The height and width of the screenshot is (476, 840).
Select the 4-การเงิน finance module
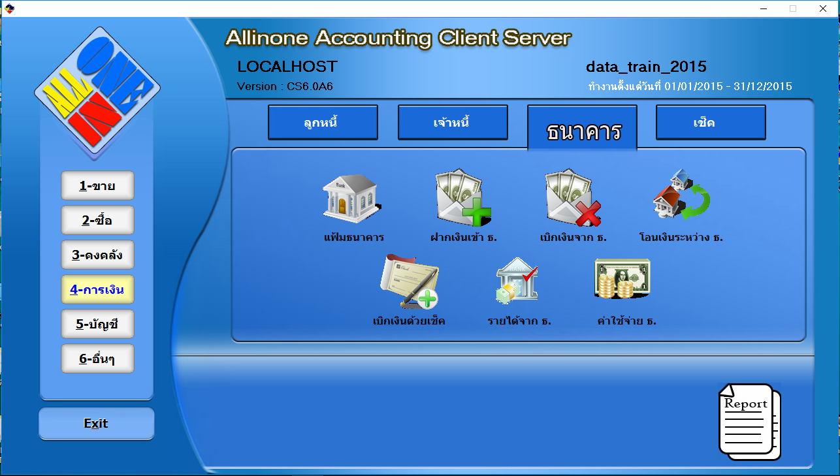click(x=97, y=289)
